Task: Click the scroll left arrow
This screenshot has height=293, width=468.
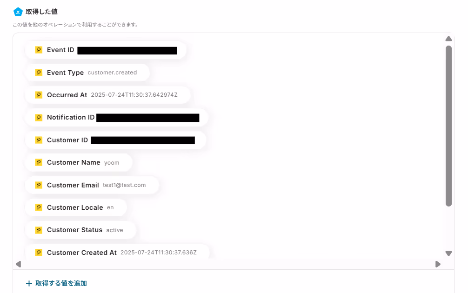Action: coord(19,264)
